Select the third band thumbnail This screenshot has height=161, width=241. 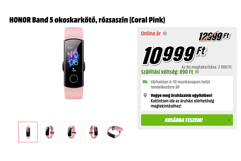(x=72, y=132)
